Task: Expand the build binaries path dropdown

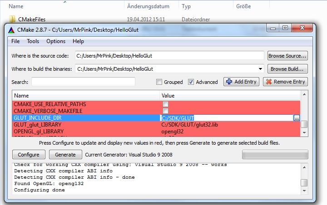Action: (260, 69)
